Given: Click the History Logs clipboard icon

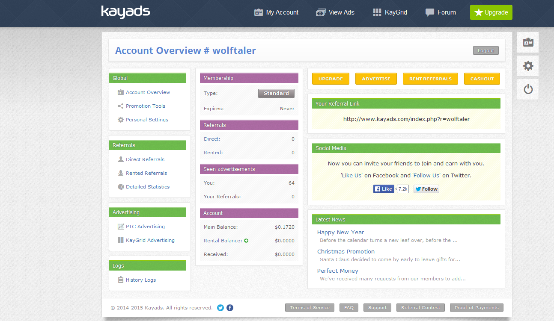Looking at the screenshot, I should 121,280.
